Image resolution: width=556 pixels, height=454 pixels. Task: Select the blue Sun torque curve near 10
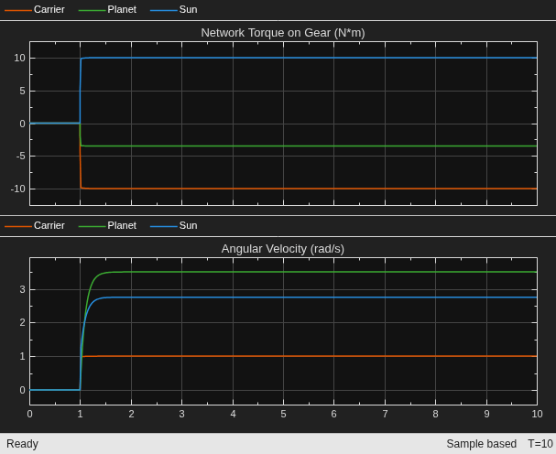(309, 58)
